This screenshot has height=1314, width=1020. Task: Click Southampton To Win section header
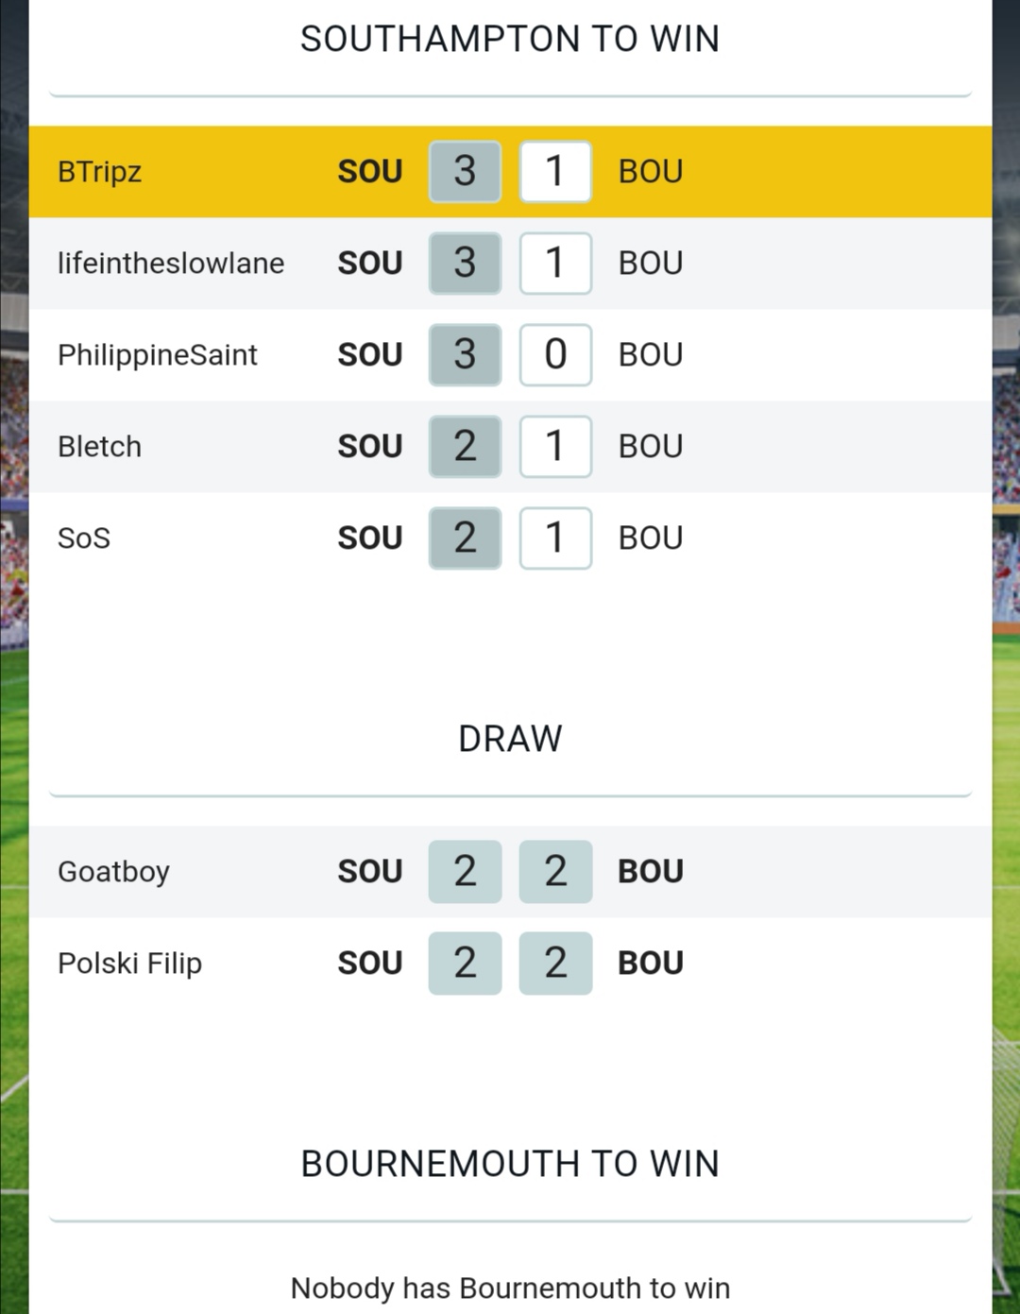[x=510, y=39]
